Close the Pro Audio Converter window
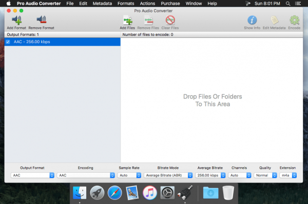The width and height of the screenshot is (308, 204). tap(9, 11)
